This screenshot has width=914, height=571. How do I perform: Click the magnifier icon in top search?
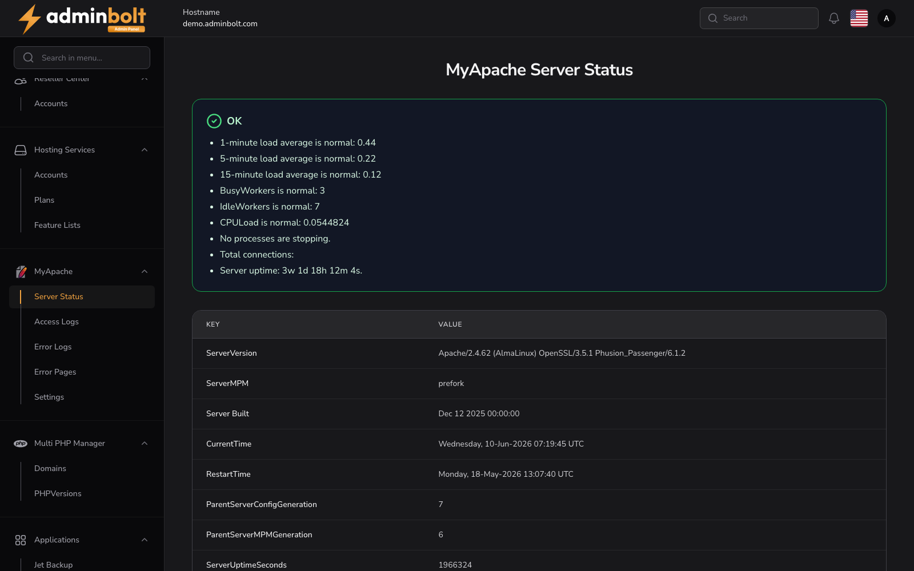(x=713, y=18)
